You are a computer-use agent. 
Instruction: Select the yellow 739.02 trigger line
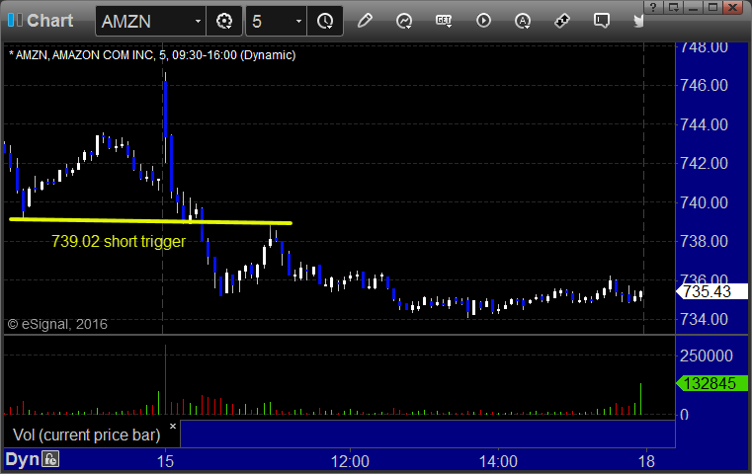(150, 221)
